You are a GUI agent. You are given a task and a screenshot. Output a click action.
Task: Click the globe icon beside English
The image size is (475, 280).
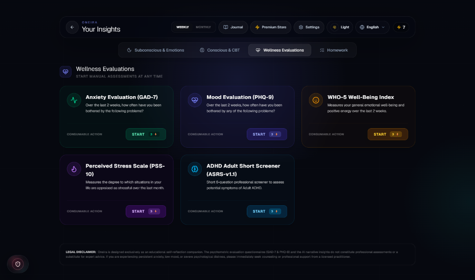pos(362,27)
